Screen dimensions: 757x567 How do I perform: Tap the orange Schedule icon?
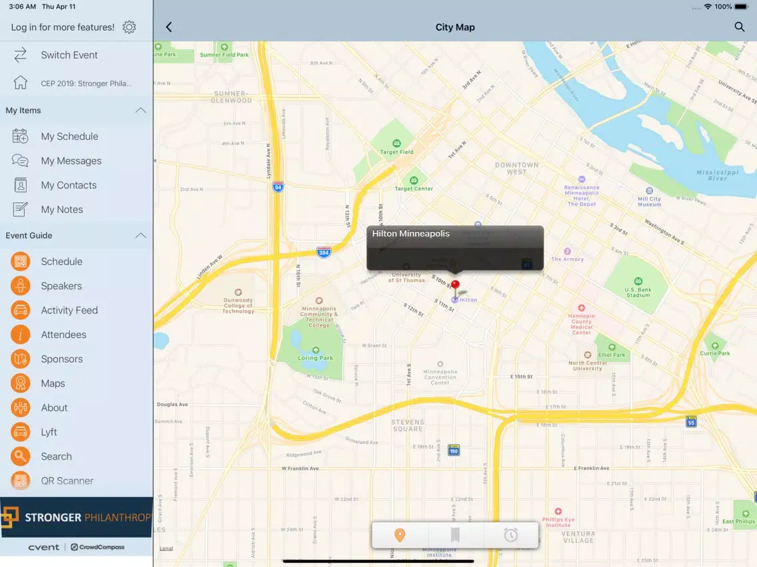point(20,262)
